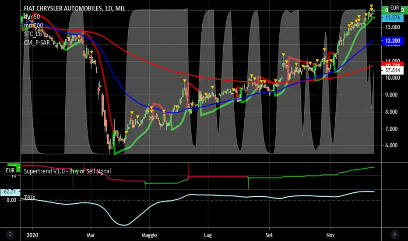Select the FIAT CHRYSLER AUTOMOBILES chart title
Image resolution: width=408 pixels, height=241 pixels.
(x=74, y=8)
